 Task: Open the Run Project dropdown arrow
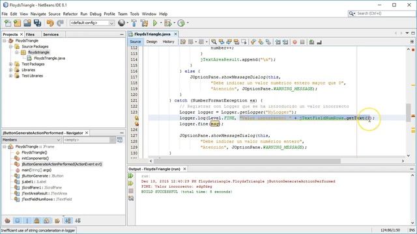point(161,23)
